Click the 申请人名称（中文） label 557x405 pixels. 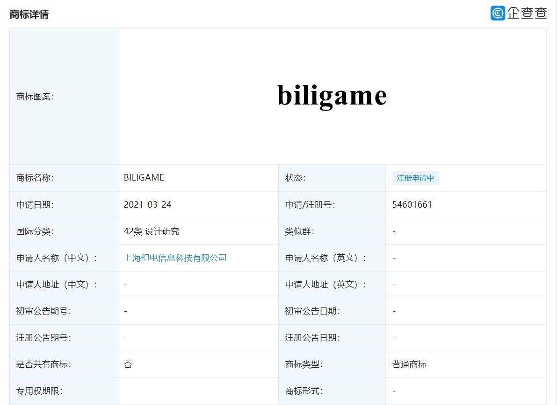pos(57,258)
